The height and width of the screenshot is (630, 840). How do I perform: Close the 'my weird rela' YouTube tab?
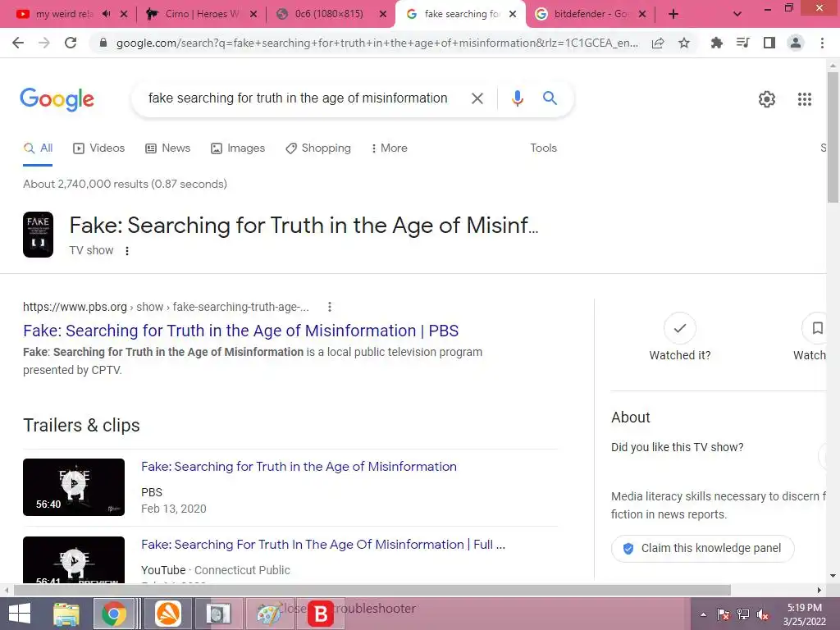(x=125, y=14)
